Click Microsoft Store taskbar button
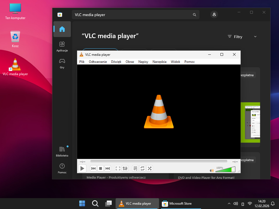This screenshot has height=209, width=279. tap(177, 204)
